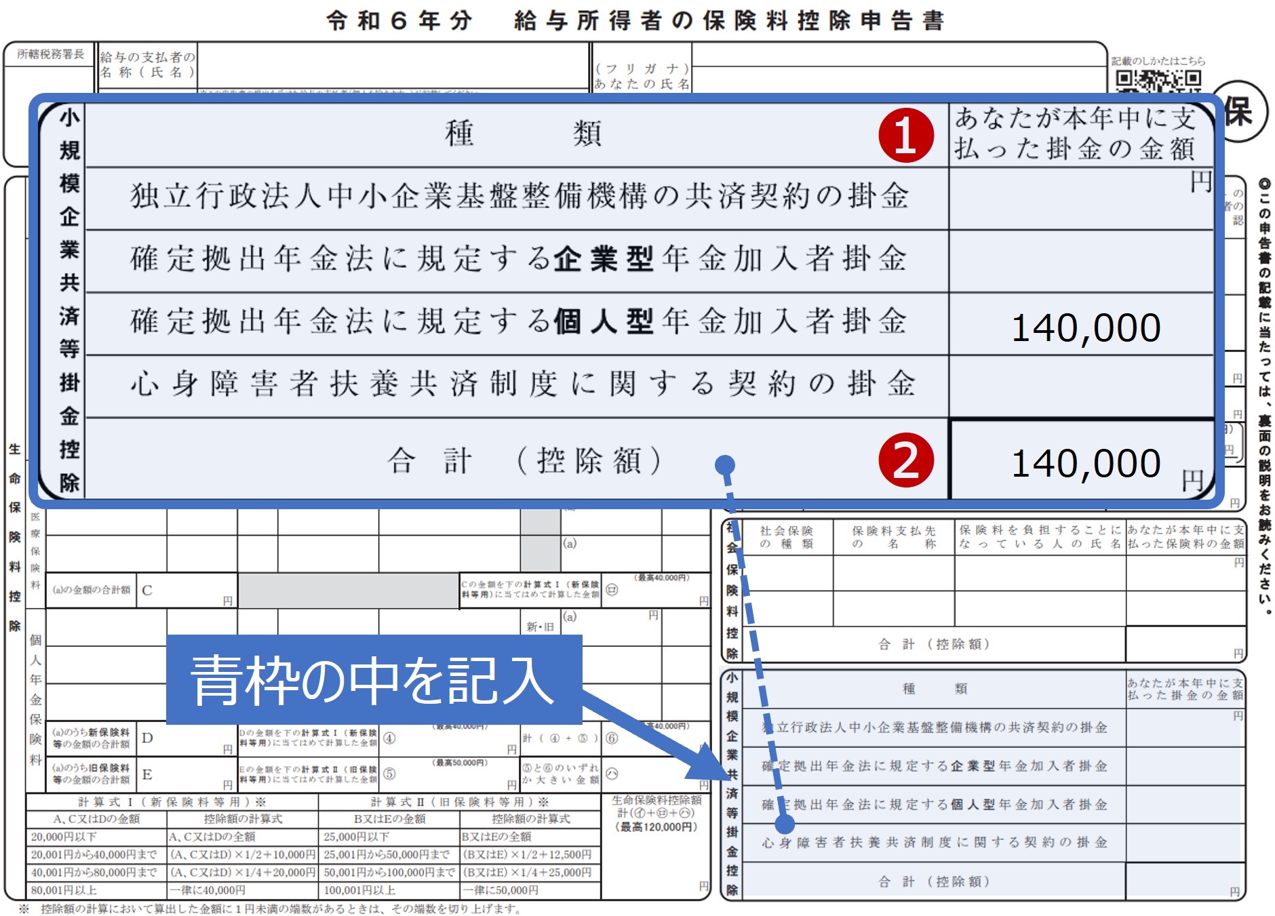Click the vertical 生命保険料控除 section label
The width and height of the screenshot is (1275, 916).
coord(14,537)
